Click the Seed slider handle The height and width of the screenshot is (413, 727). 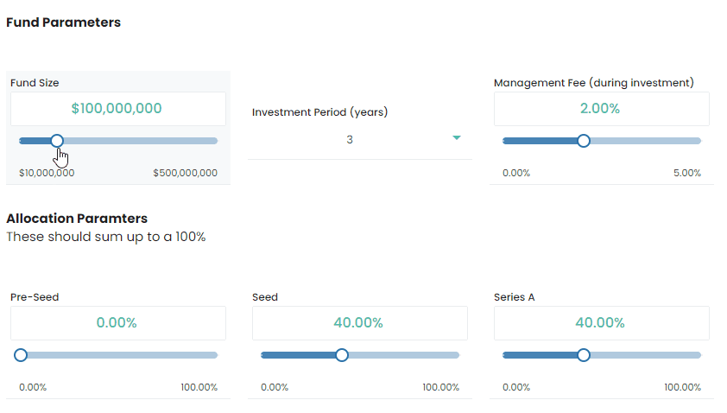tap(342, 355)
